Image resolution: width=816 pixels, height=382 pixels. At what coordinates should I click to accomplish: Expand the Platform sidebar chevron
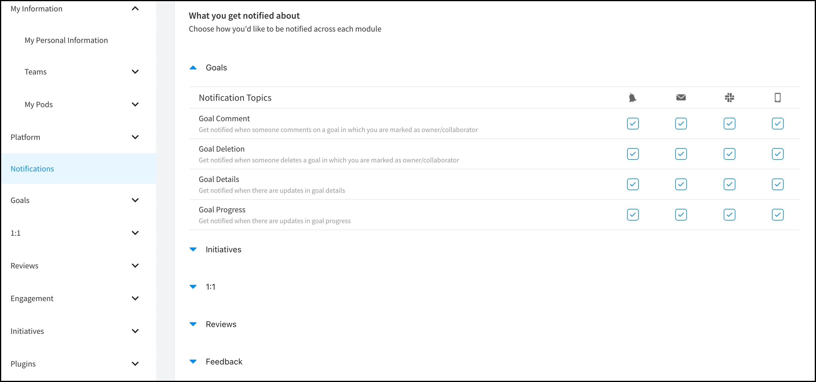[135, 137]
